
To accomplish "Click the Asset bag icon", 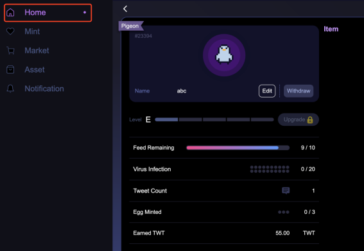I will (10, 69).
